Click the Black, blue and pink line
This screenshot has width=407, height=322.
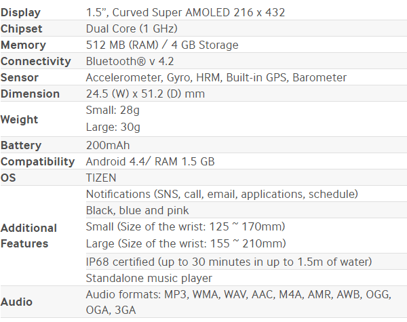point(137,210)
